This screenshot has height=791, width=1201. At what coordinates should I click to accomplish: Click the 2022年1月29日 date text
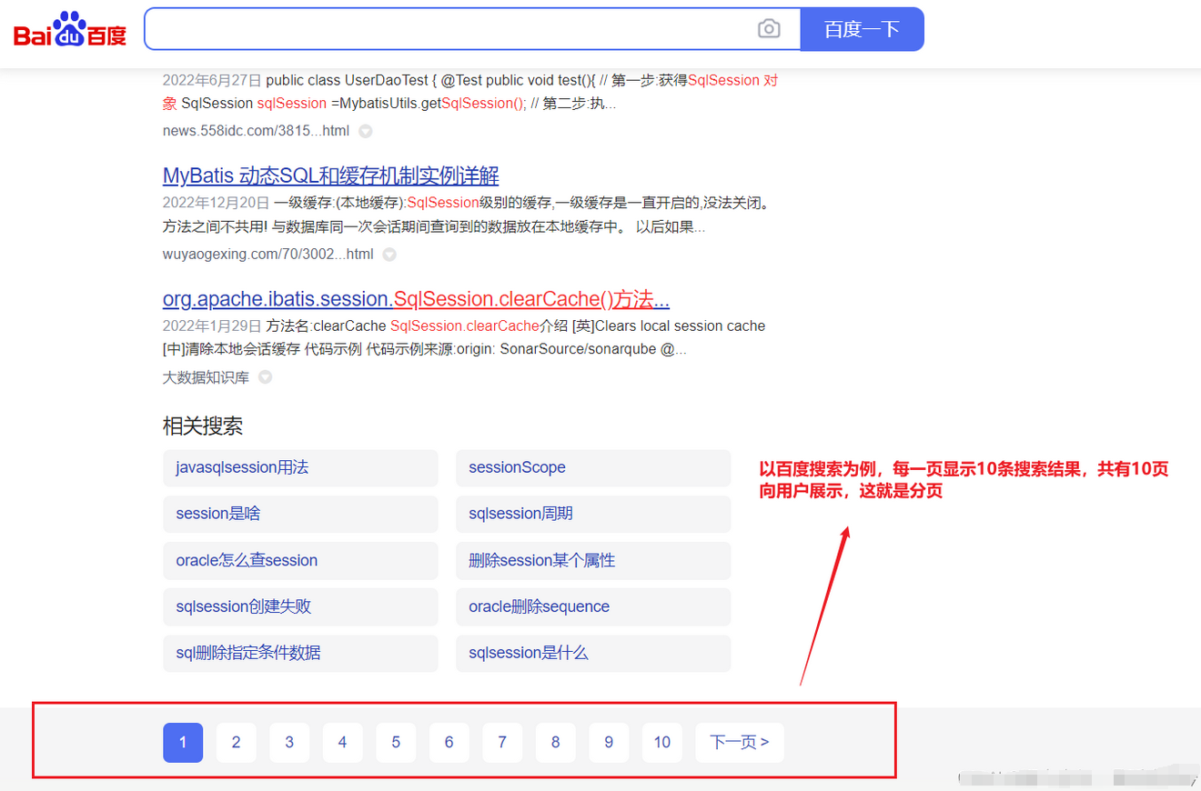point(212,325)
